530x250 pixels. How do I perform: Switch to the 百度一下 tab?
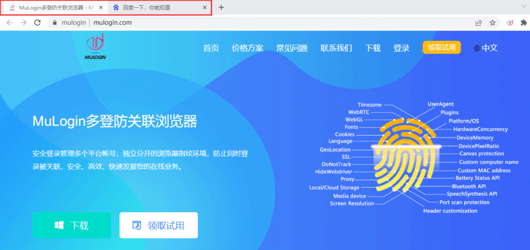[159, 7]
